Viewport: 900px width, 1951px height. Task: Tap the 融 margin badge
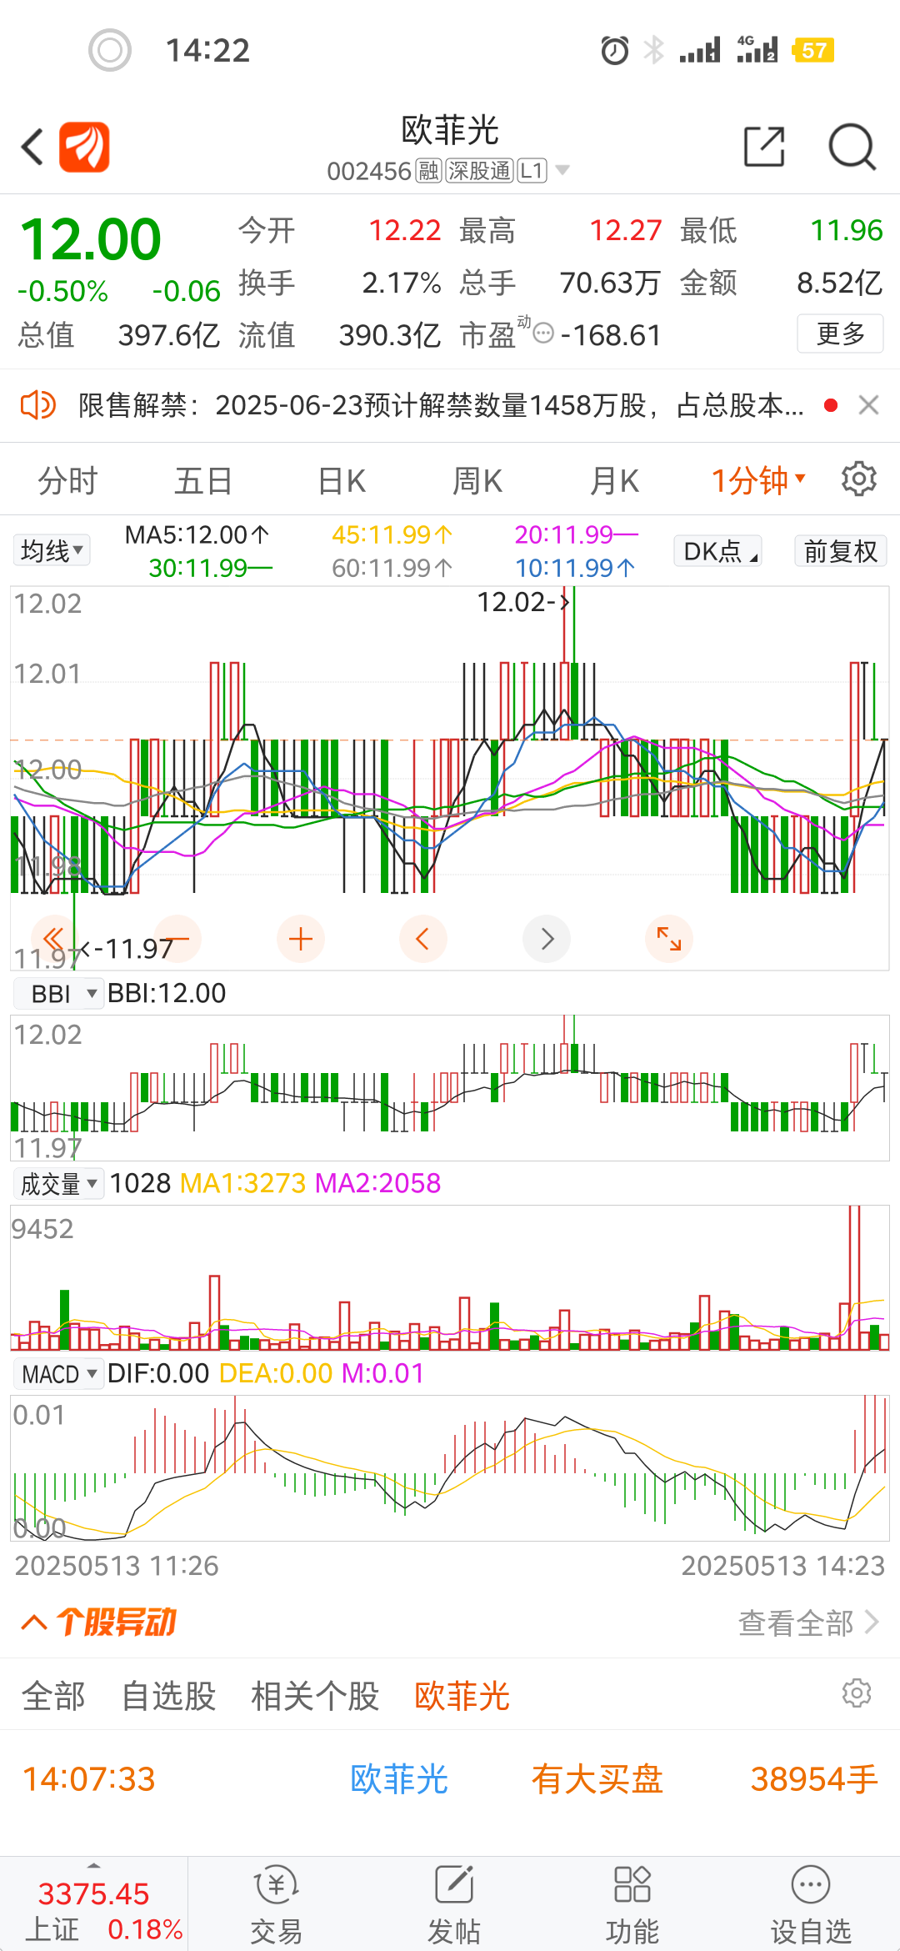[428, 171]
